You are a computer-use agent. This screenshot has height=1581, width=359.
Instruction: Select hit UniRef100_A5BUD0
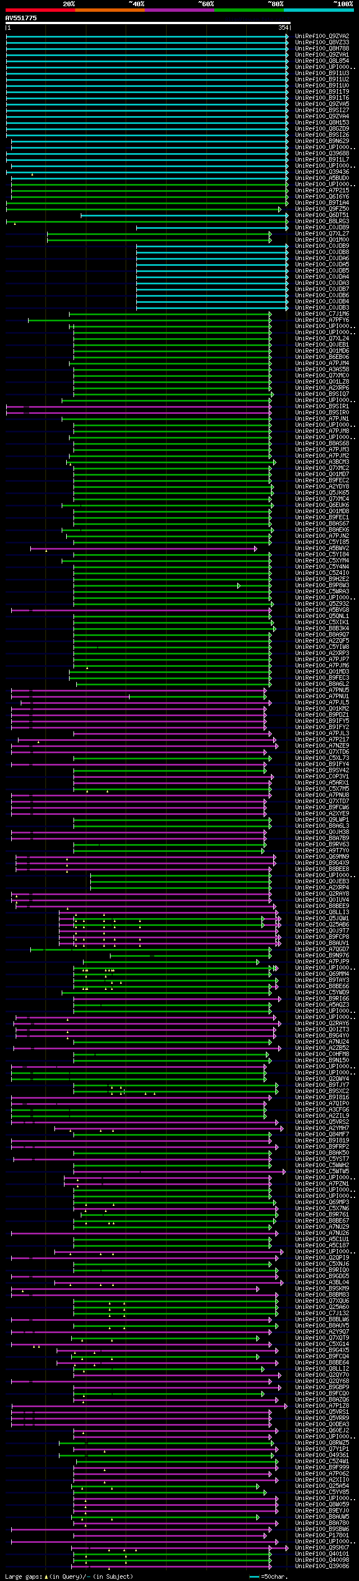pos(322,178)
